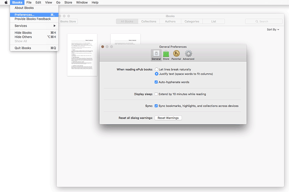Open the Window menu

[82, 3]
